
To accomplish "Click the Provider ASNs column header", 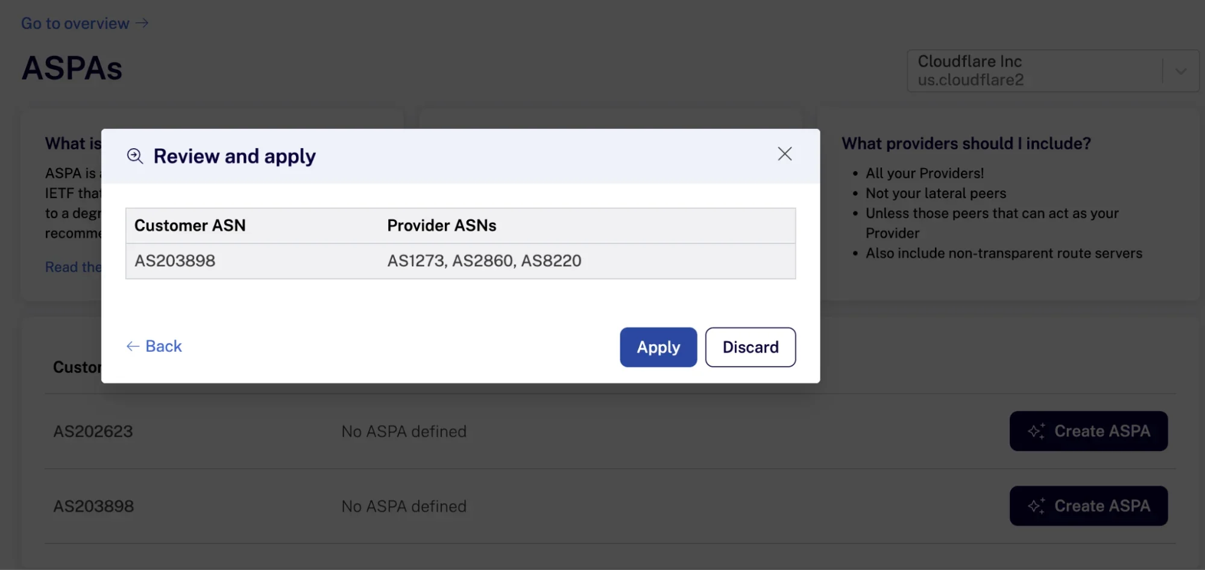I will tap(442, 225).
